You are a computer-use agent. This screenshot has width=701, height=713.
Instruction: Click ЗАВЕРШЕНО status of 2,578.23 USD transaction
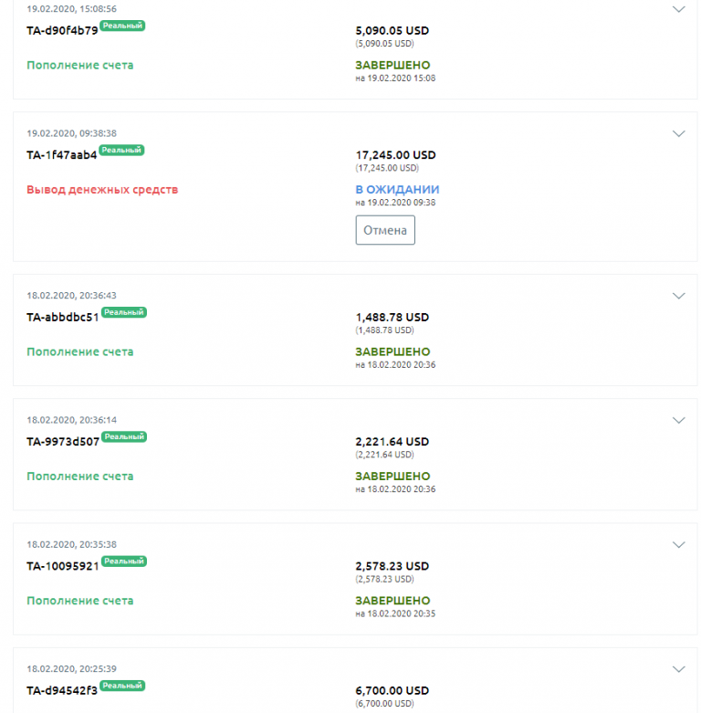392,601
